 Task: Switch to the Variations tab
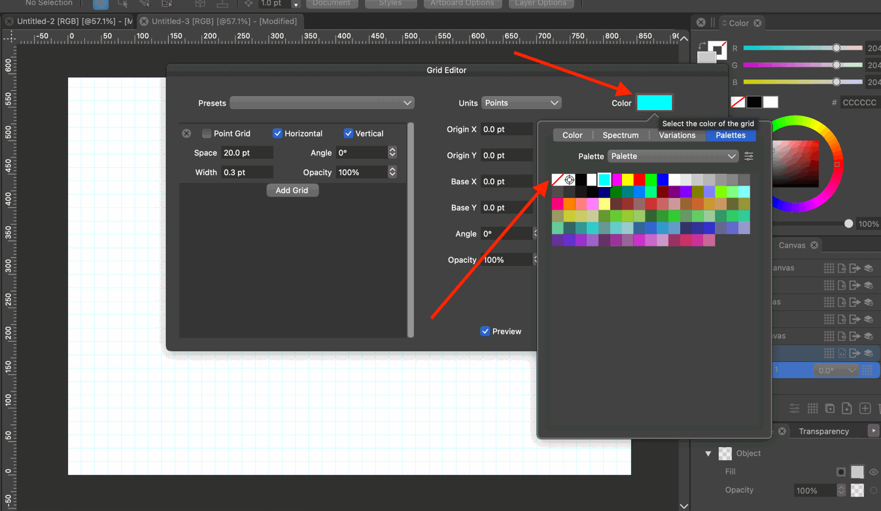pyautogui.click(x=677, y=135)
